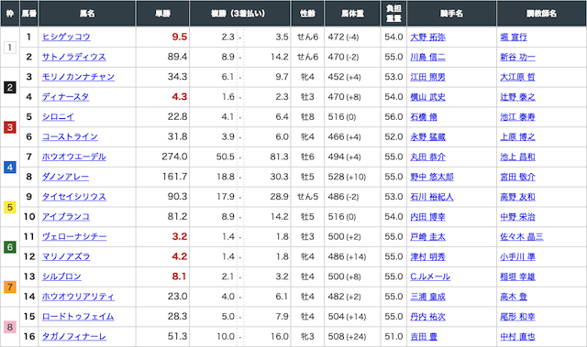
Task: Open trainer 高野 友和 page
Action: (517, 197)
